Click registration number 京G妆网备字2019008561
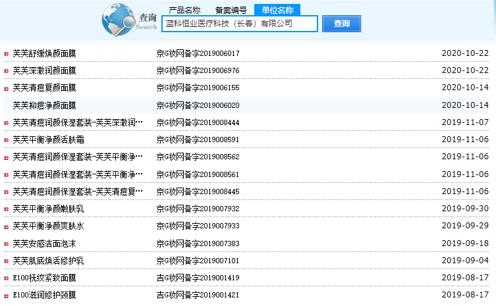 click(x=198, y=174)
